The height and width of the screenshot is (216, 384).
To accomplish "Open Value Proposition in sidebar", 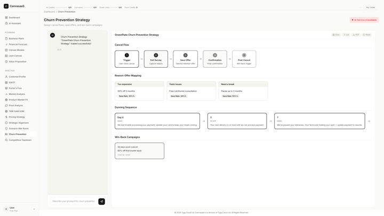I will click(20, 61).
